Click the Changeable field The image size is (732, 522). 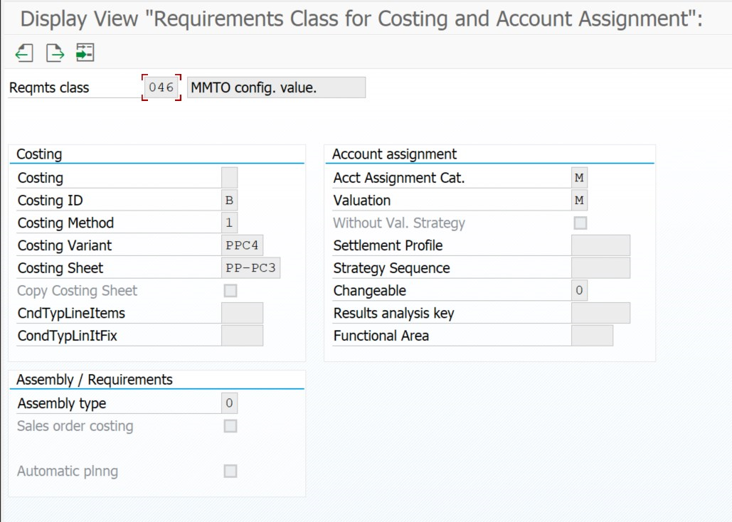click(x=579, y=291)
